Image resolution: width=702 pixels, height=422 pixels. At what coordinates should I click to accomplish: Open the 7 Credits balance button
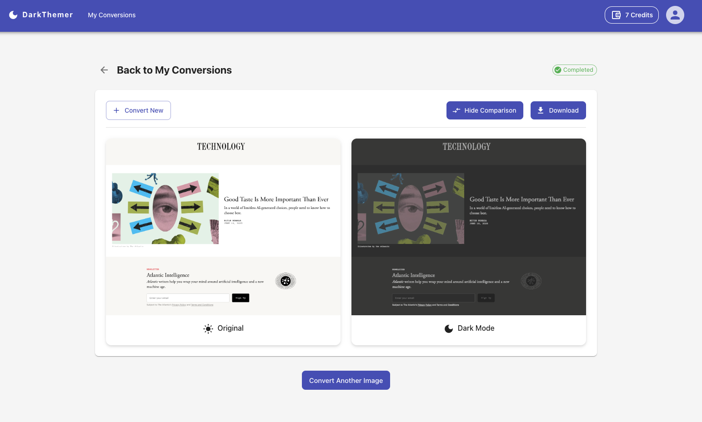pyautogui.click(x=632, y=15)
